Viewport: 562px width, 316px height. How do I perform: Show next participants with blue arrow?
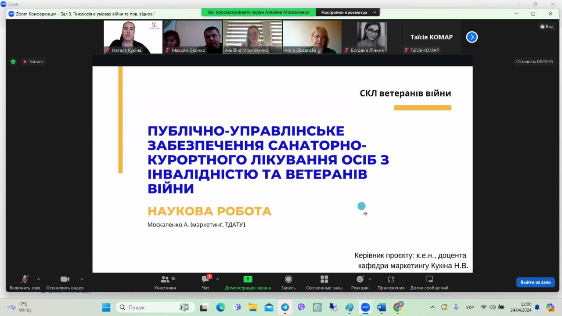point(472,37)
